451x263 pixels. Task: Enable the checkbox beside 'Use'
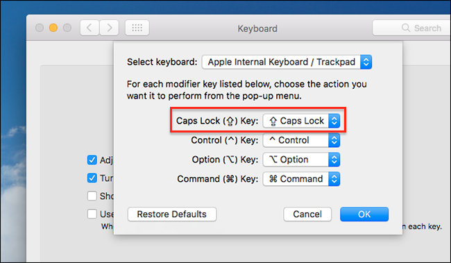point(92,214)
